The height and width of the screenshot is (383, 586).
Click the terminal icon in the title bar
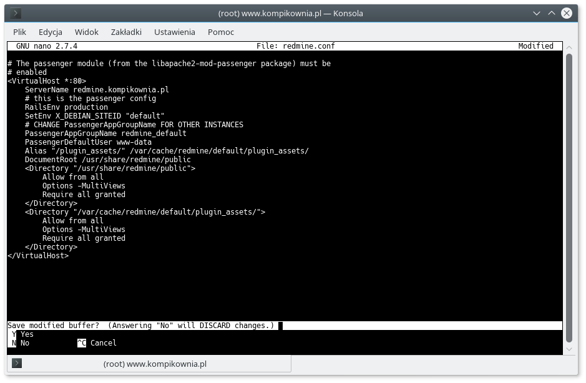tap(16, 14)
